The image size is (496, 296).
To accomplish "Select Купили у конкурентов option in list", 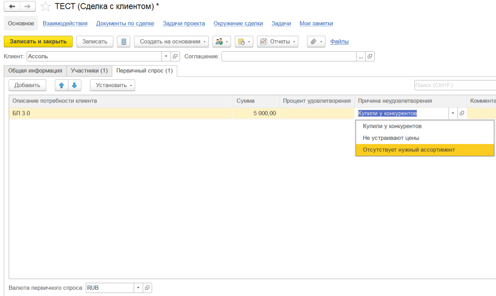I will (x=424, y=126).
